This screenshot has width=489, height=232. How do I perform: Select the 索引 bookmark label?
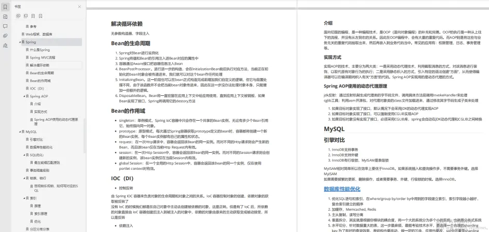click(33, 198)
